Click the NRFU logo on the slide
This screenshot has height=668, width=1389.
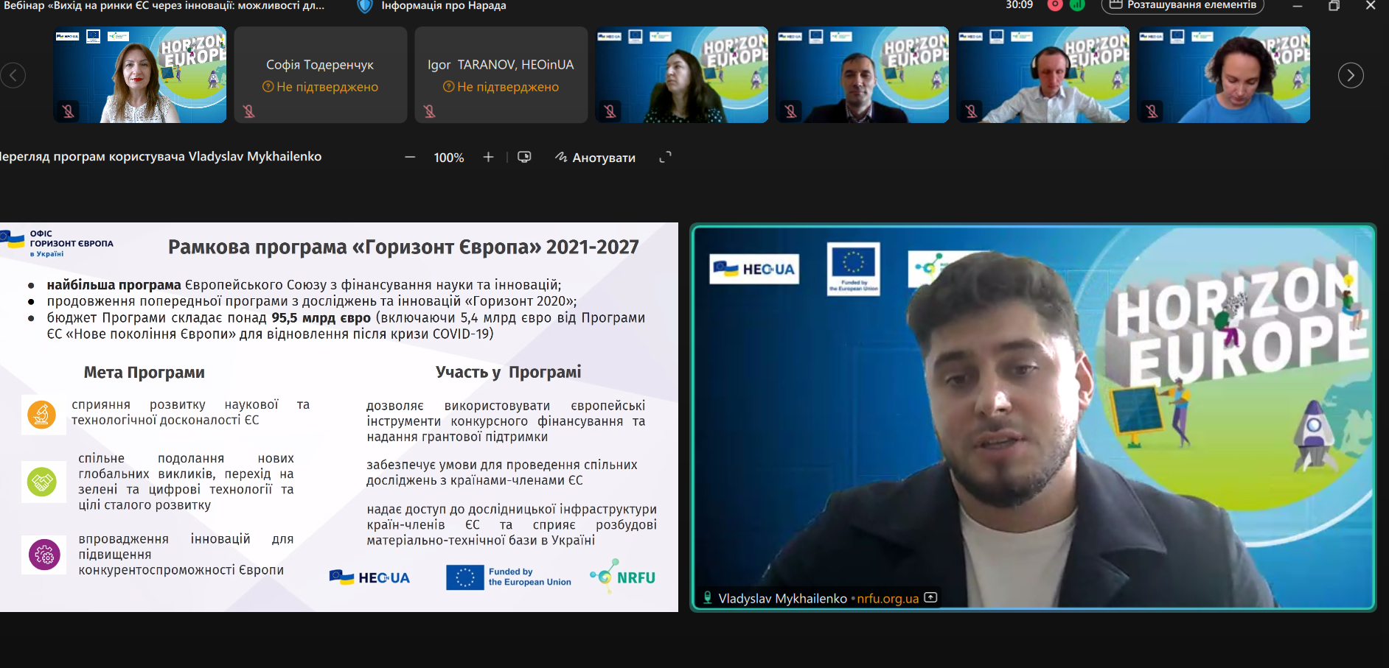click(622, 577)
